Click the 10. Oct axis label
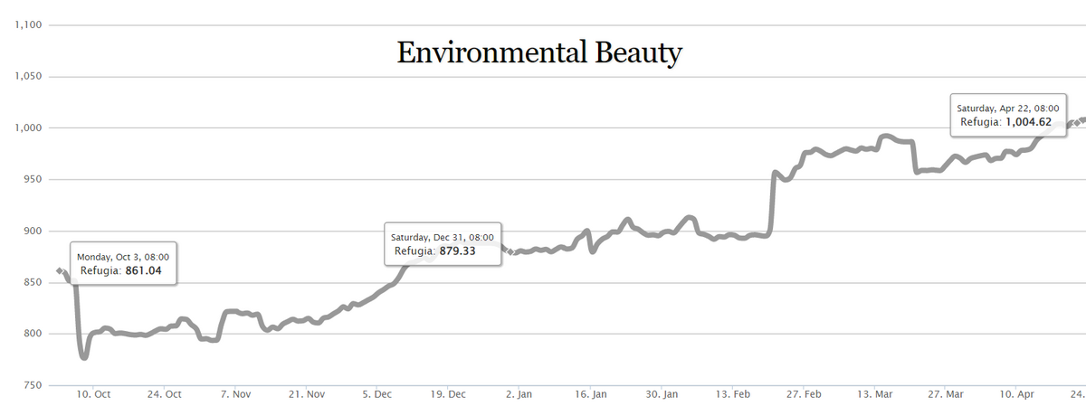 coord(93,395)
